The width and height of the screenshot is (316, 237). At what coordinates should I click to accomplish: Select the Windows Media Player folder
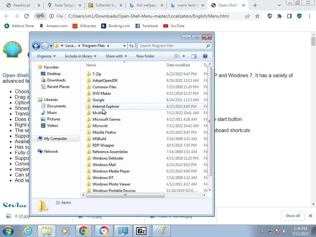click(x=111, y=171)
